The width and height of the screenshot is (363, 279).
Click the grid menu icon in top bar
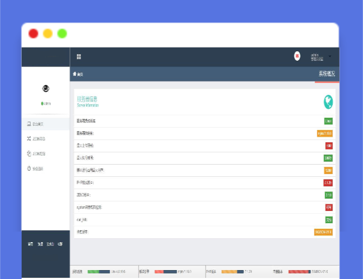point(79,56)
